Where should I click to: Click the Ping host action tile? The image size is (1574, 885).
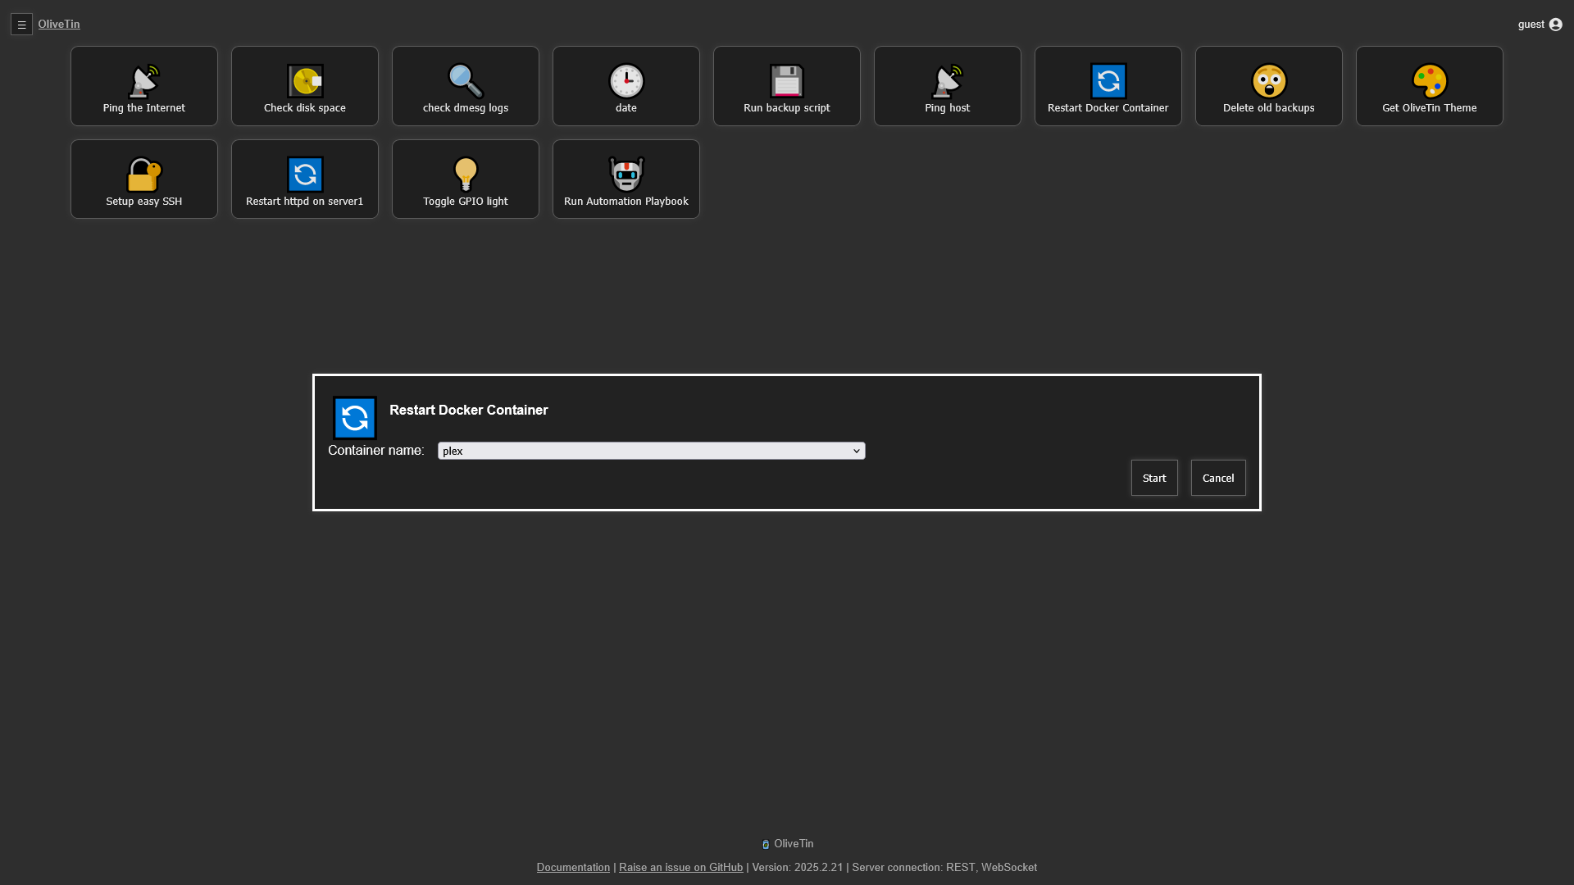(x=948, y=86)
